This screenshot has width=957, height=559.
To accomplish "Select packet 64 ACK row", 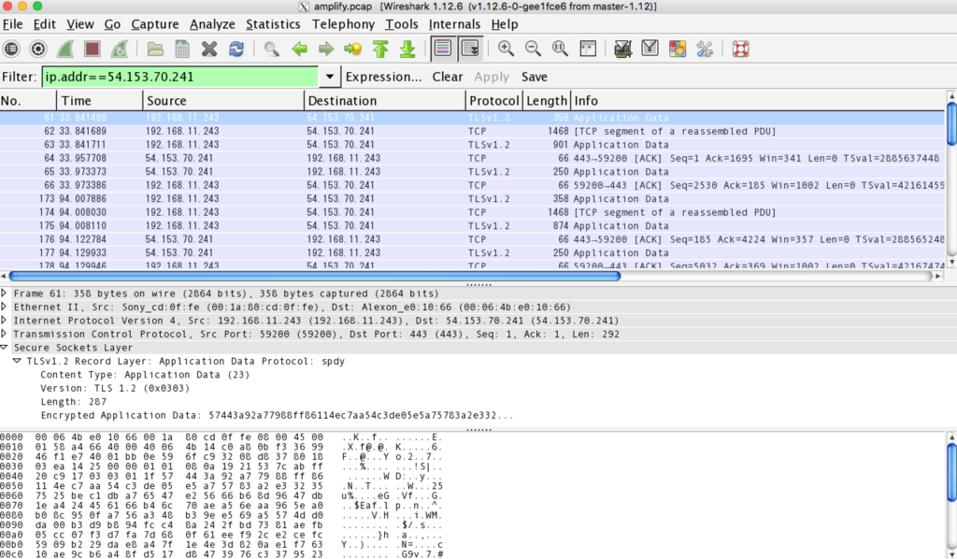I will [472, 158].
